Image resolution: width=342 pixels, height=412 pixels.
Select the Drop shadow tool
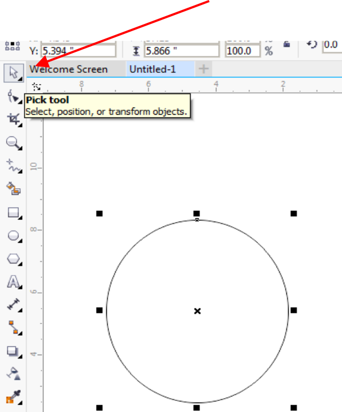point(14,351)
